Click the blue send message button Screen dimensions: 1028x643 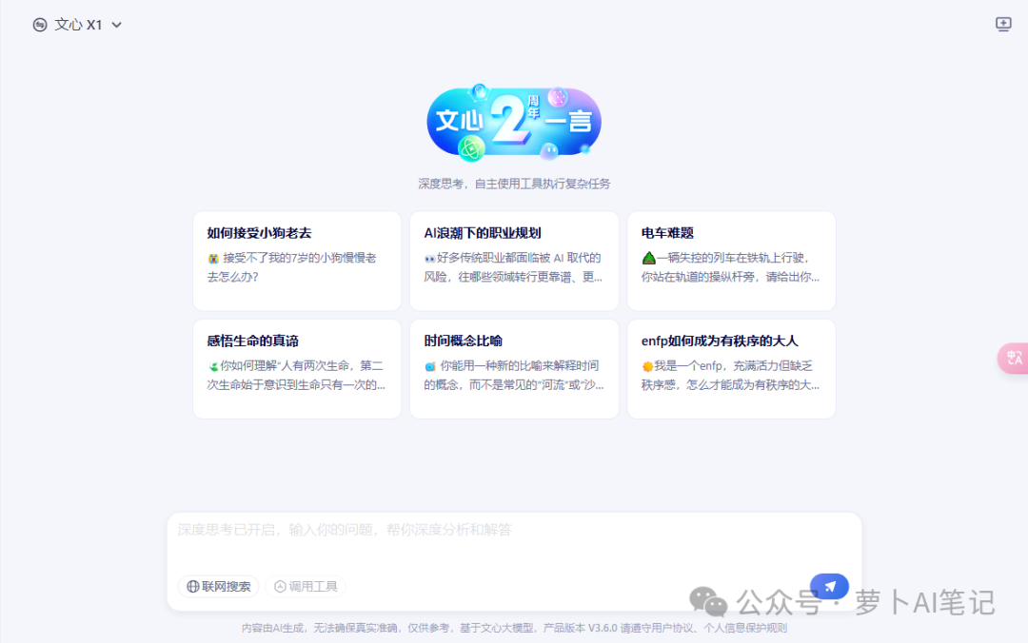[x=829, y=586]
